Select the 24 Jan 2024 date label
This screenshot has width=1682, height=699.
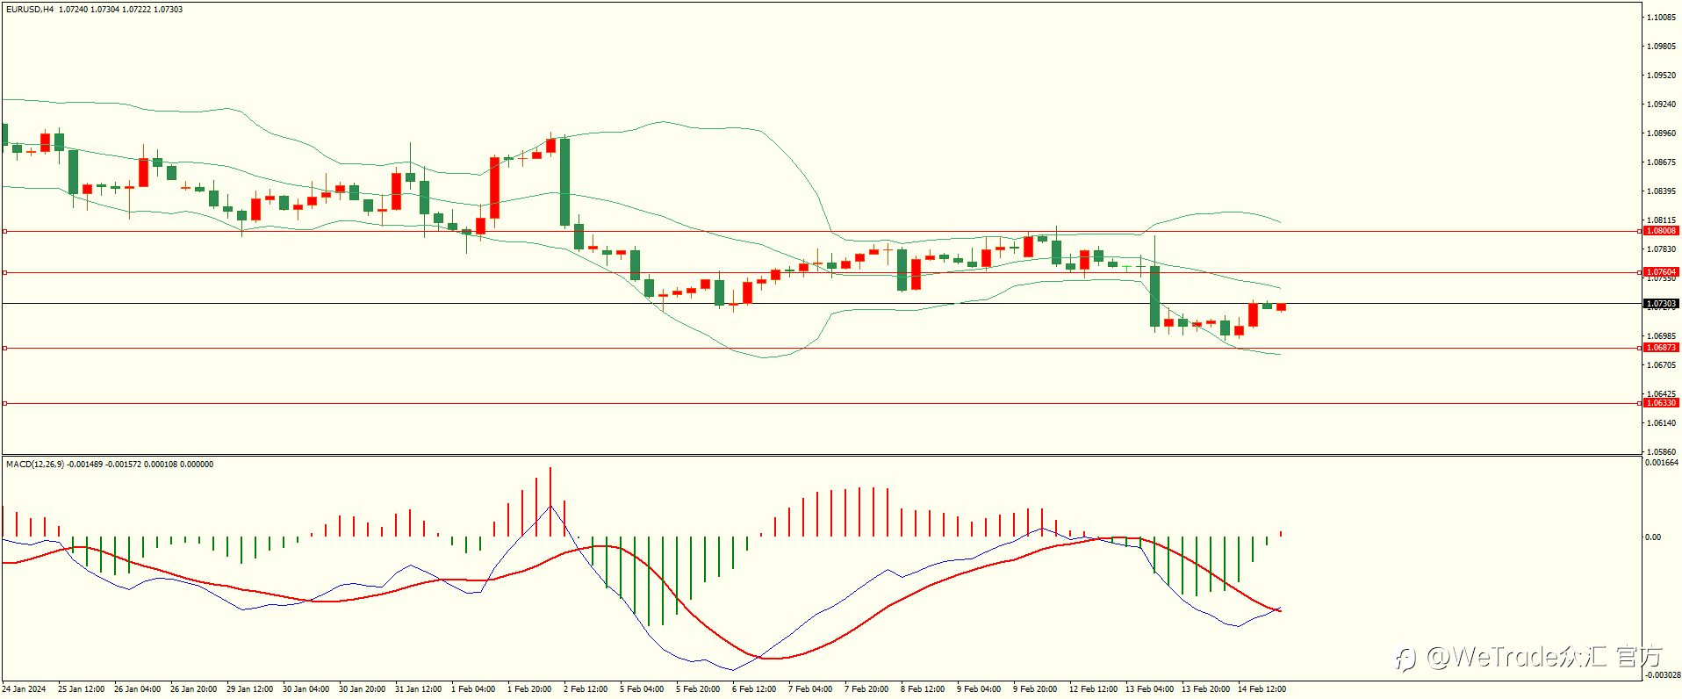pyautogui.click(x=24, y=689)
